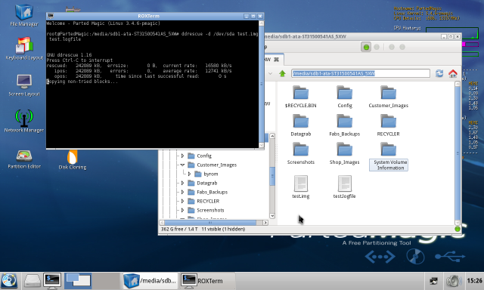484x290 pixels.
Task: Select the System Volume Information folder
Action: coord(389,156)
